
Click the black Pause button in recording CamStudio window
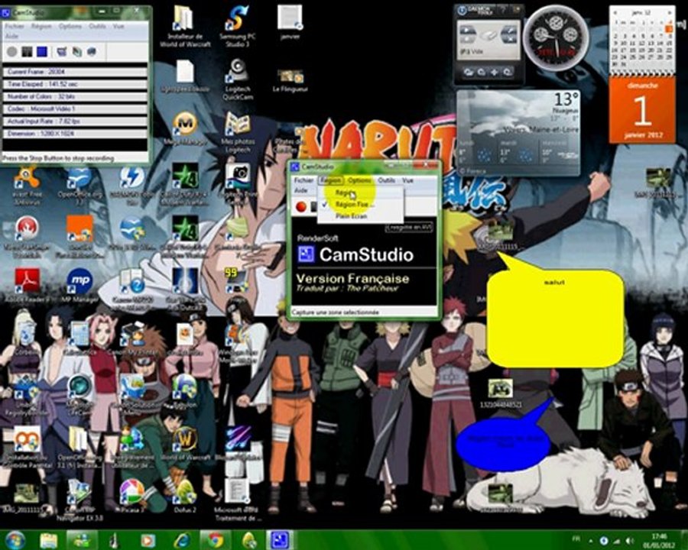coord(28,52)
